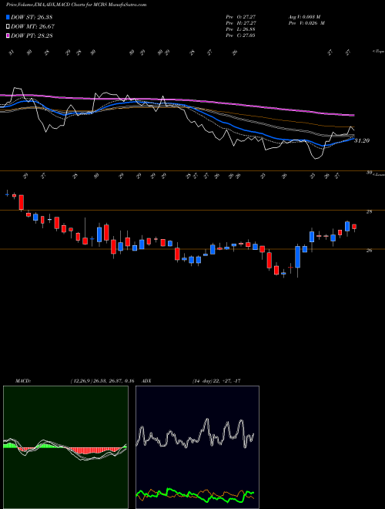This screenshot has width=385, height=509.
Task: Select the Pre L: 26.88 value
Action: 241,29
